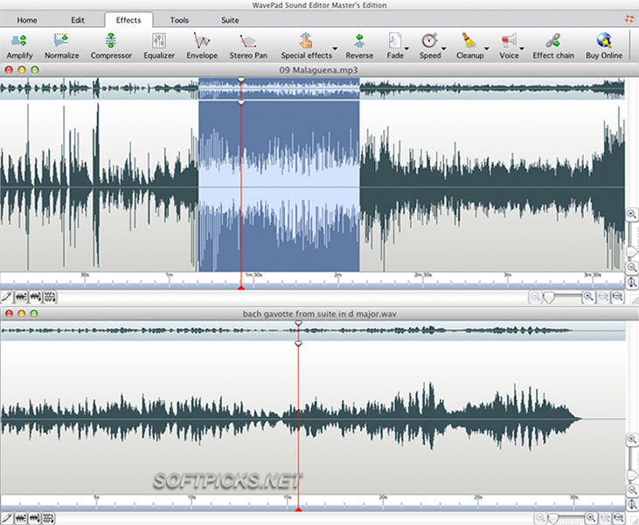Screen dimensions: 639x525
Task: Click vertical zoom fit icon in Malaguena window
Action: pyautogui.click(x=632, y=282)
